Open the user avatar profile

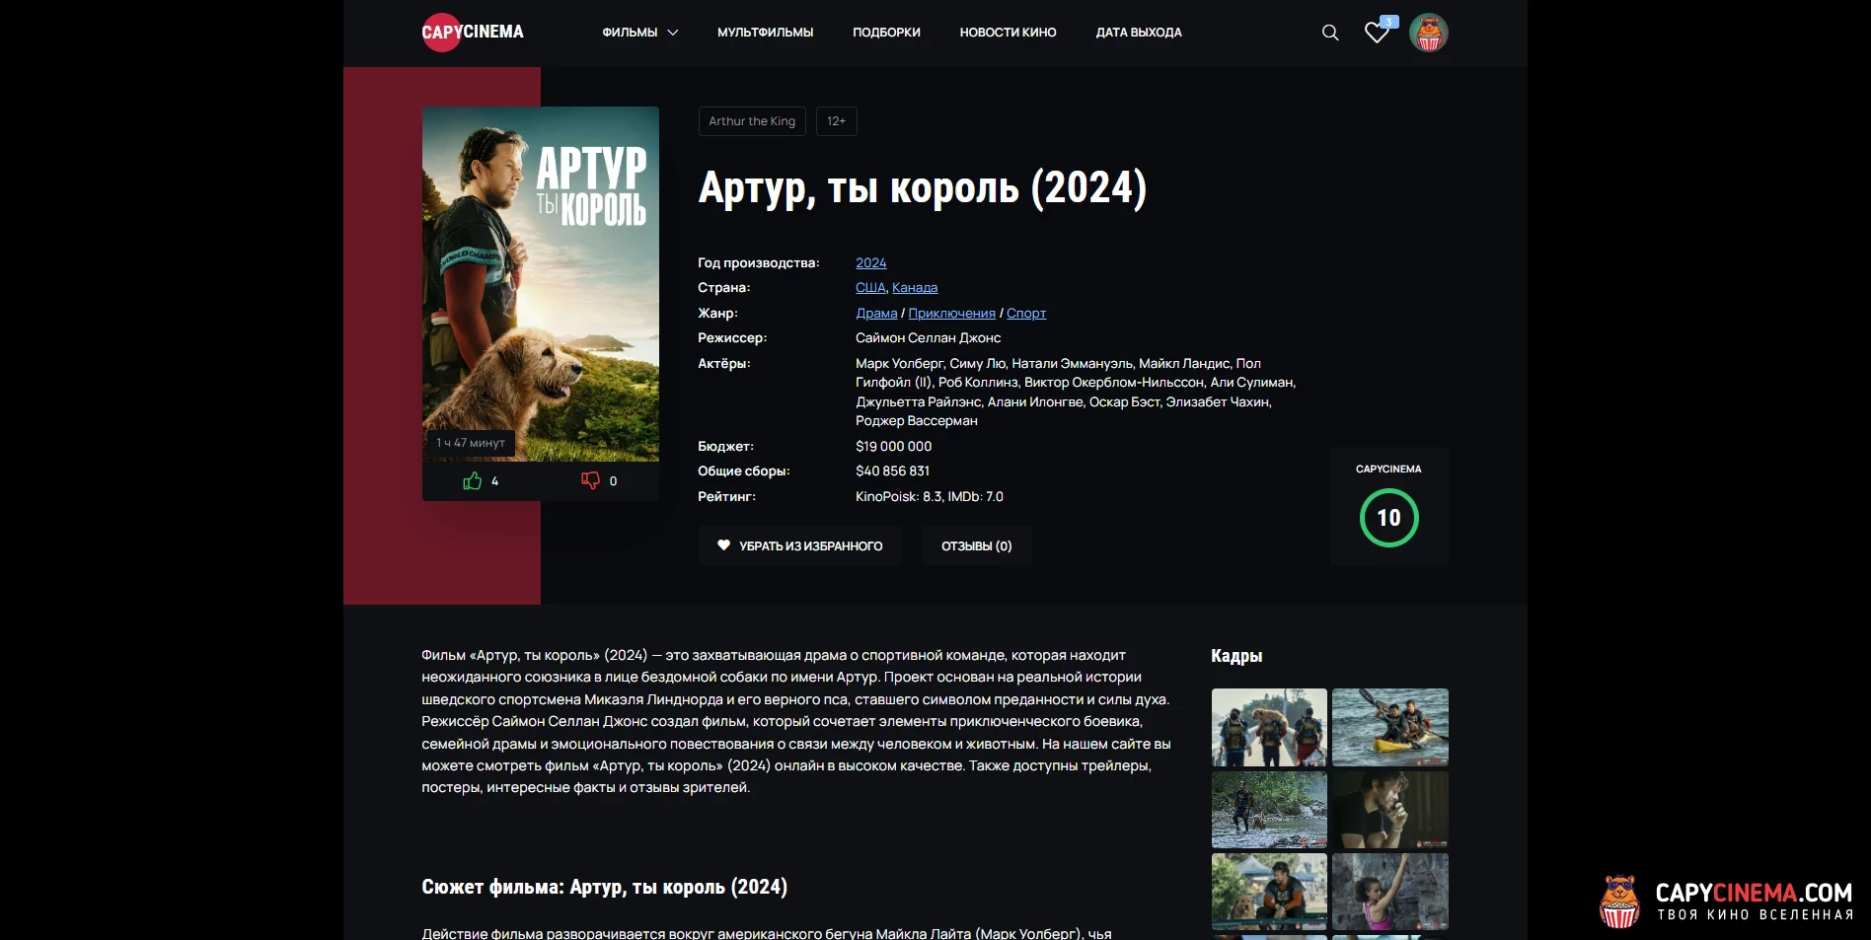click(1429, 33)
